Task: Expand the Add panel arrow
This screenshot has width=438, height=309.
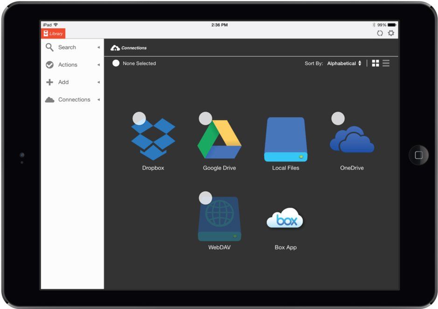Action: tap(98, 82)
